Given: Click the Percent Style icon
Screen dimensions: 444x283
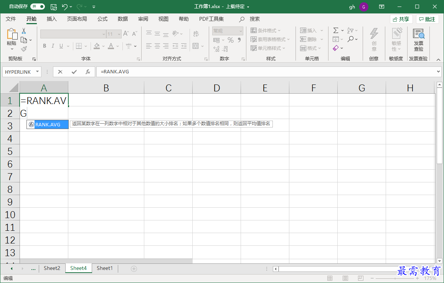Looking at the screenshot, I should 231,40.
